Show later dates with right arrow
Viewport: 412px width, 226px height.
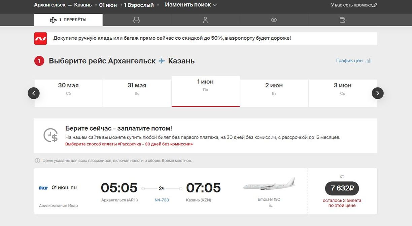378,93
